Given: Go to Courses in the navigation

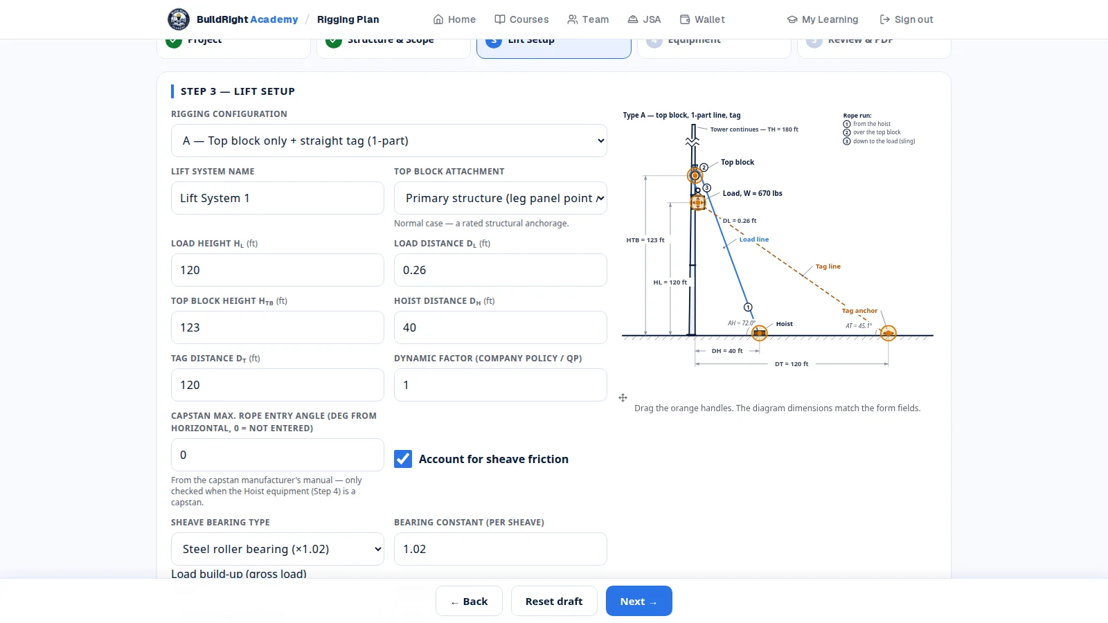Looking at the screenshot, I should point(521,19).
